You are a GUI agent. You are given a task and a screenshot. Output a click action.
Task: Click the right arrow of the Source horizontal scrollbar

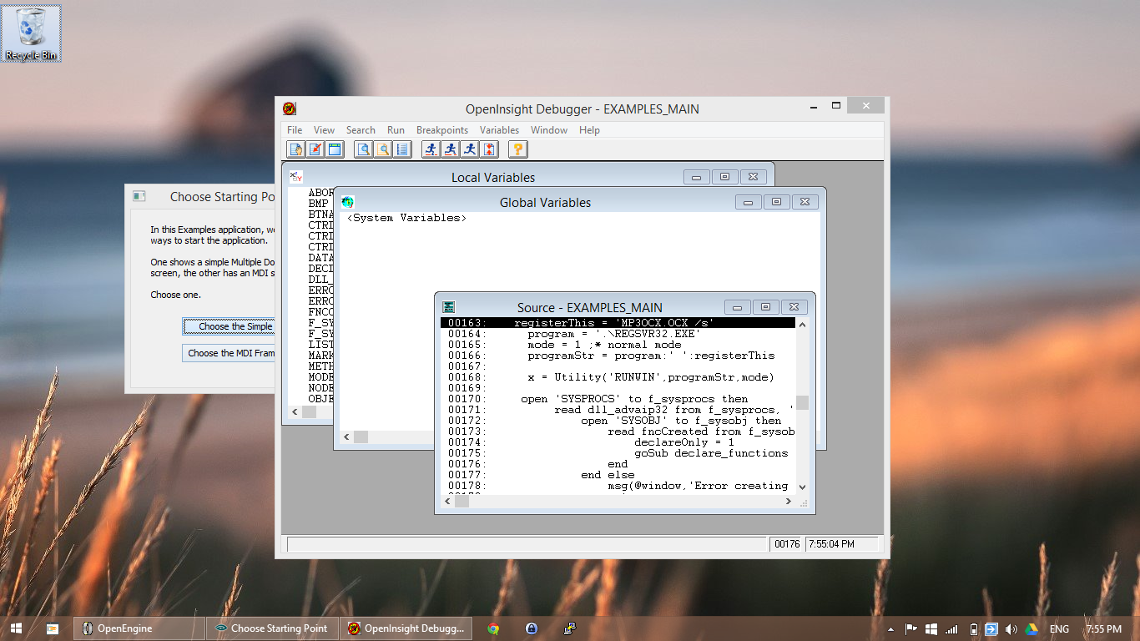click(789, 502)
